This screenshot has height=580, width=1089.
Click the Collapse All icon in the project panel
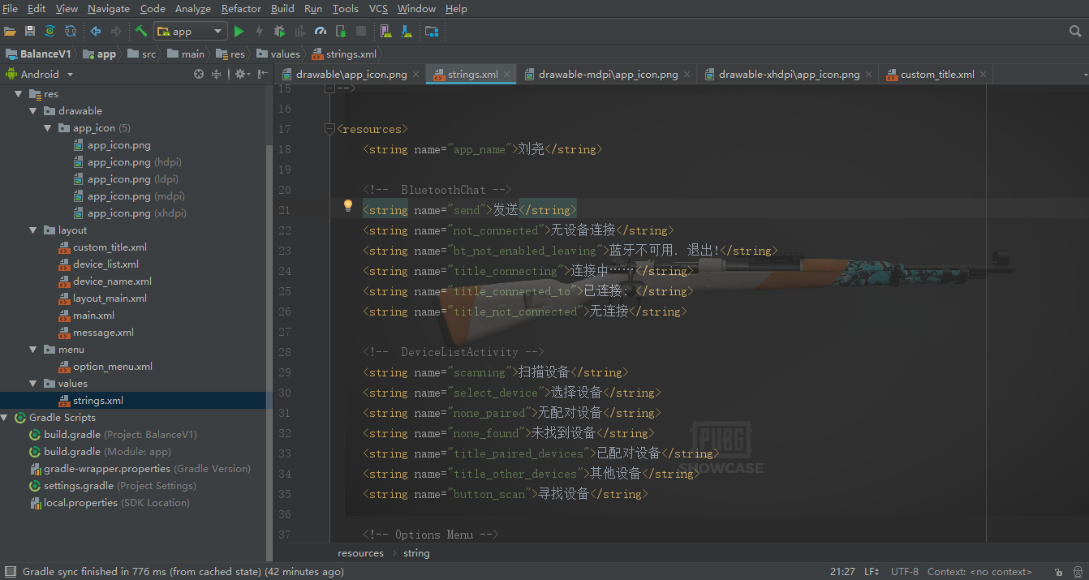(217, 74)
